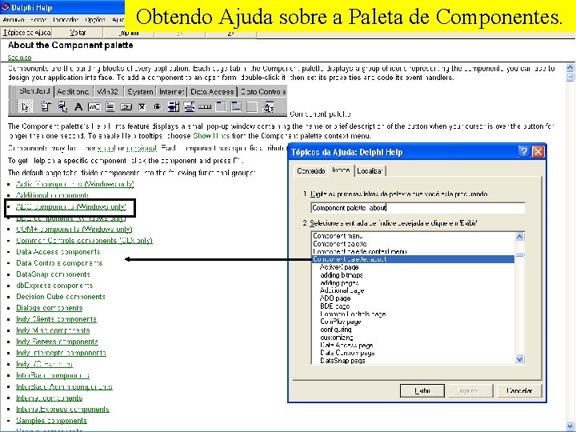Open the Data Access components link

[58, 252]
